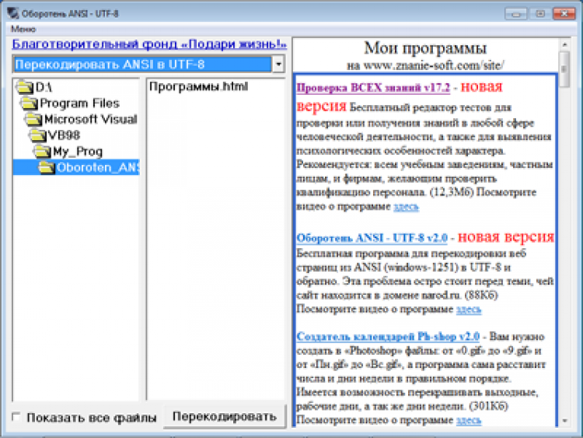Click «здесь» video link under Оборотень description

(469, 309)
